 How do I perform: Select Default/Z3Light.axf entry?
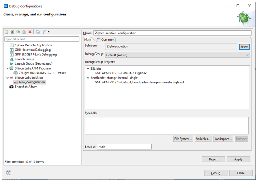pyautogui.click(x=121, y=73)
